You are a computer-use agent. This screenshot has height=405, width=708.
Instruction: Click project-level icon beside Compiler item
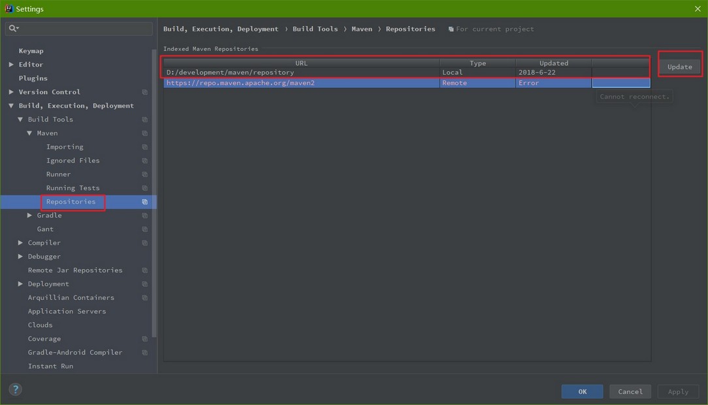coord(145,243)
